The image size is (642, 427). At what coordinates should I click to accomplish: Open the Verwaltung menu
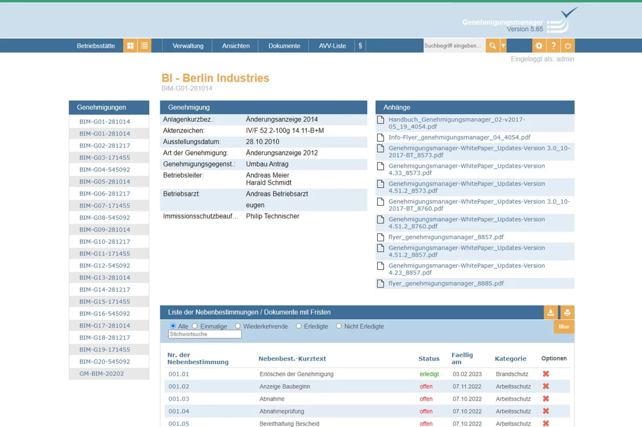point(188,46)
